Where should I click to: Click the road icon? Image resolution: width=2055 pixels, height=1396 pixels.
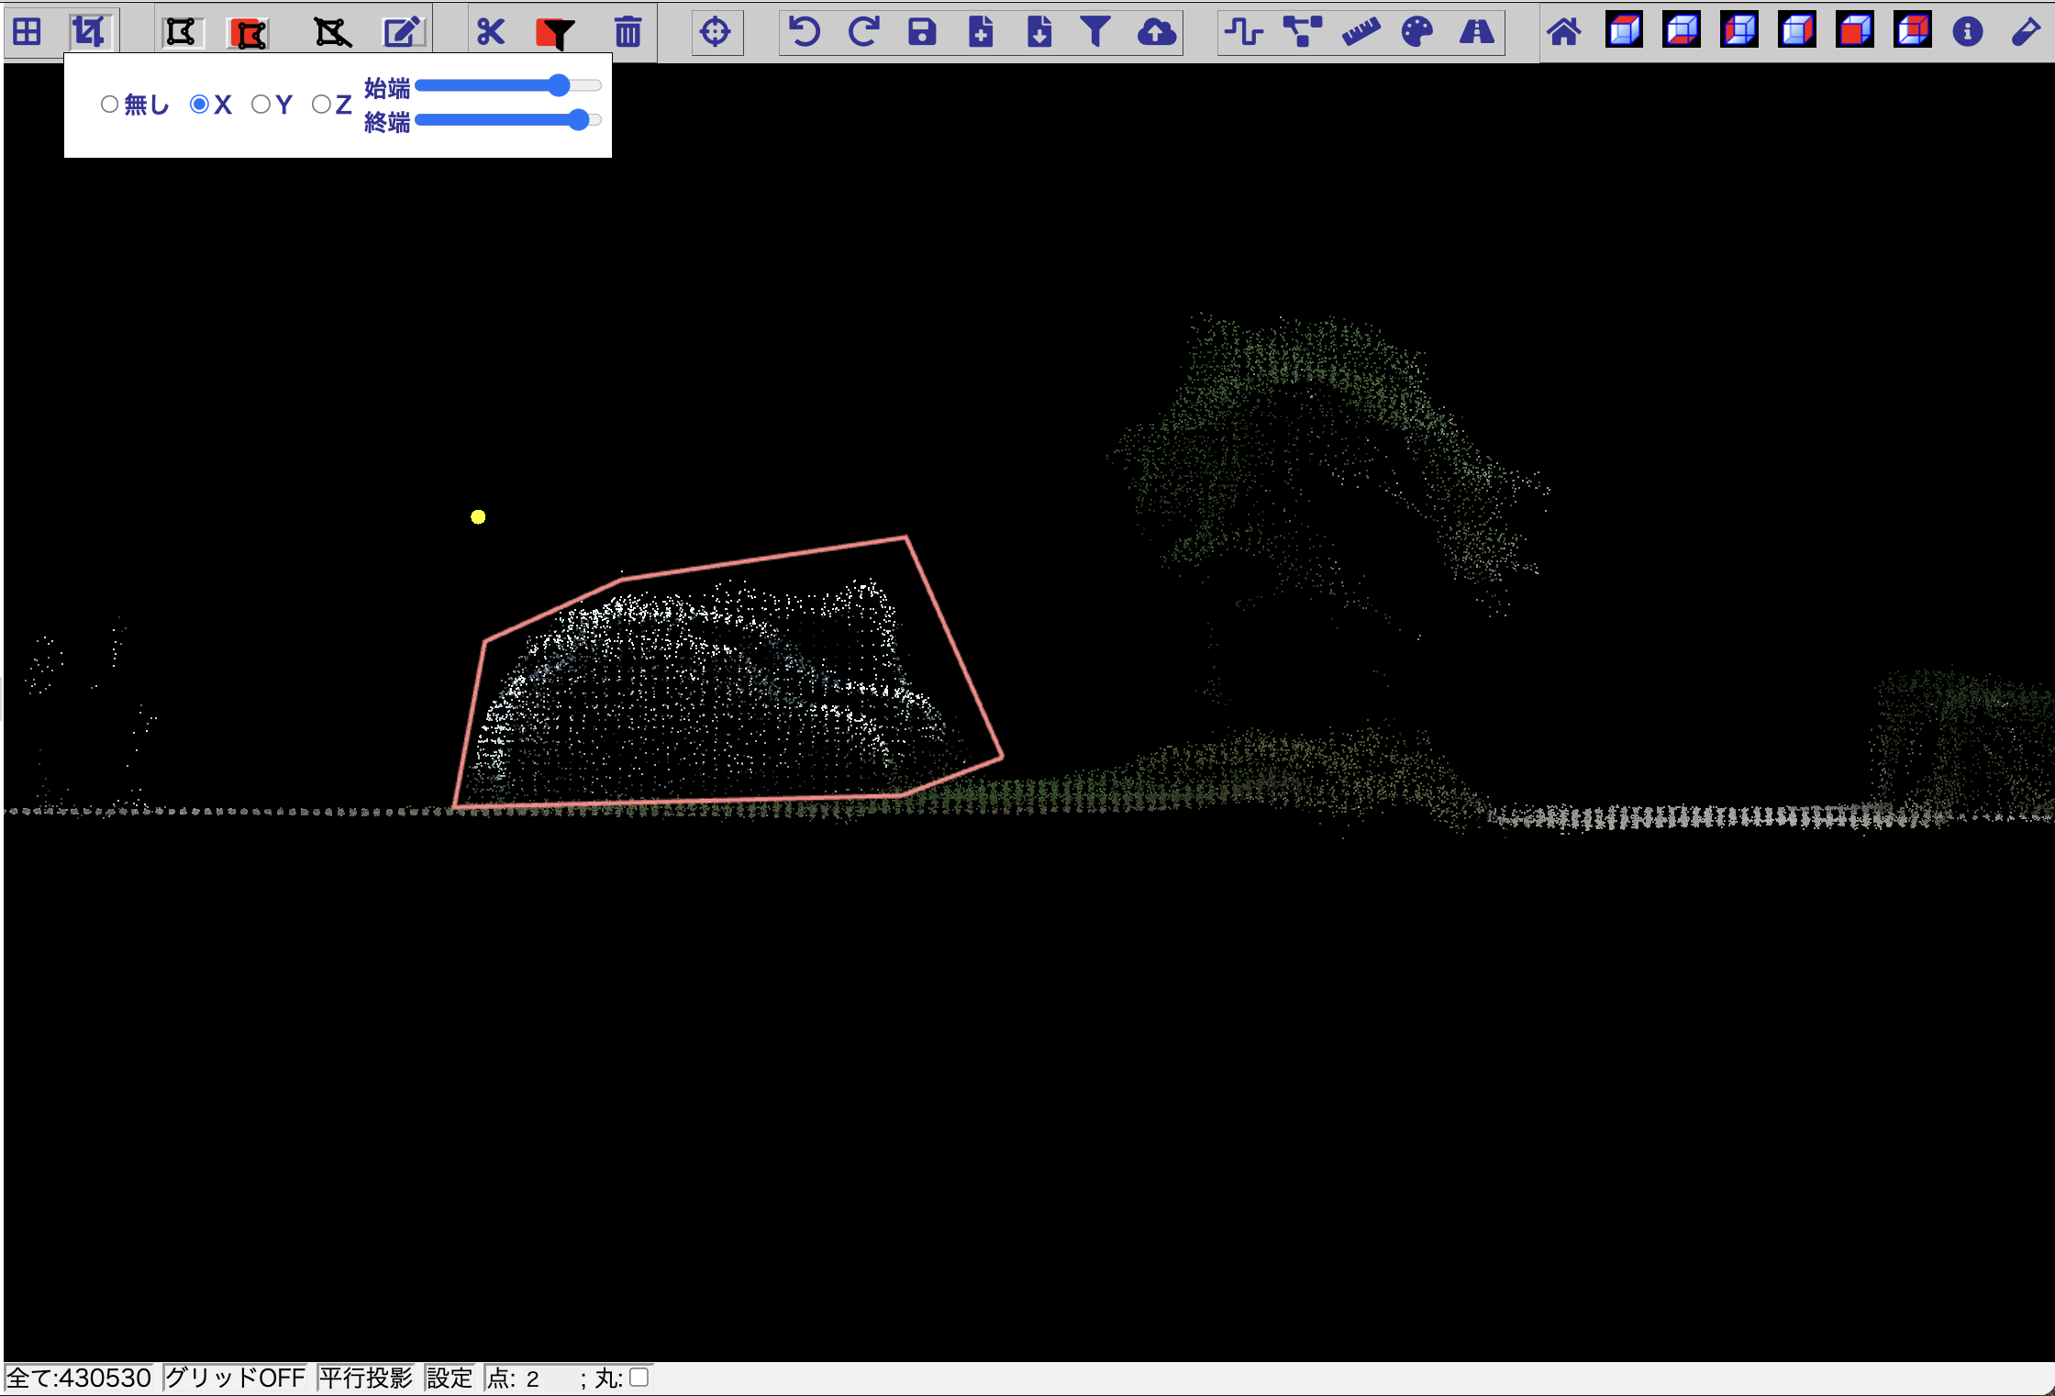click(1476, 32)
